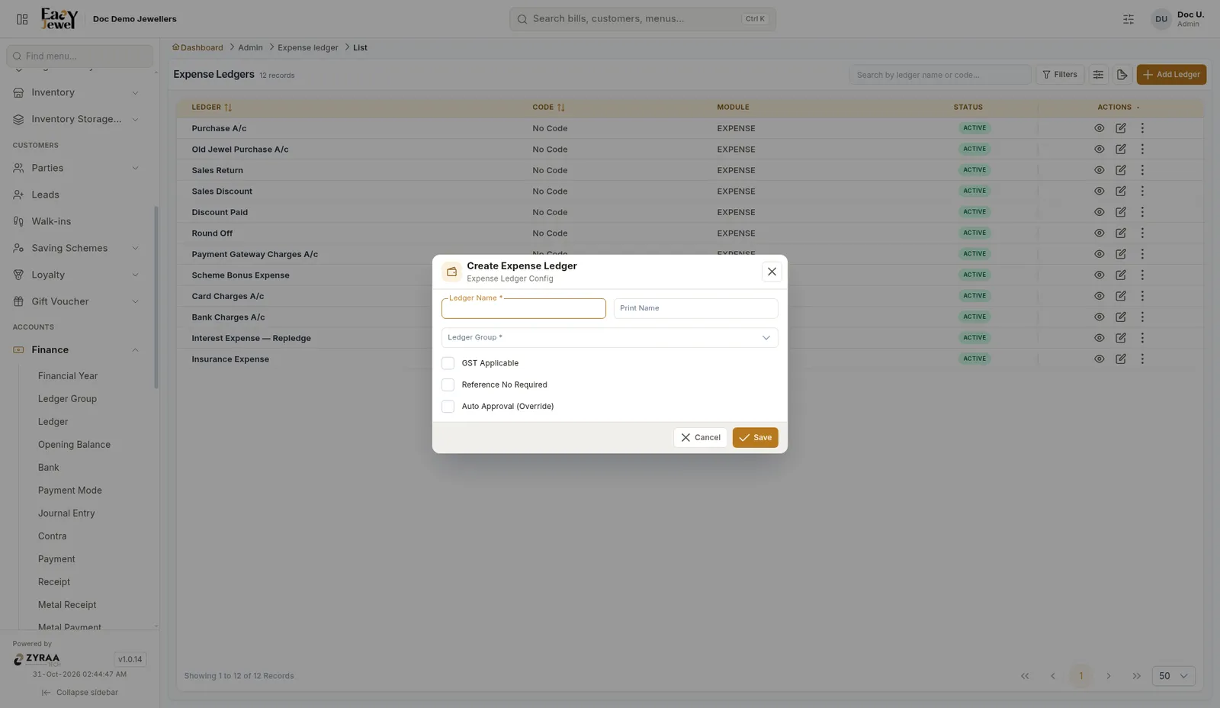The width and height of the screenshot is (1220, 708).
Task: Change the 50 page size dropdown
Action: click(x=1173, y=676)
